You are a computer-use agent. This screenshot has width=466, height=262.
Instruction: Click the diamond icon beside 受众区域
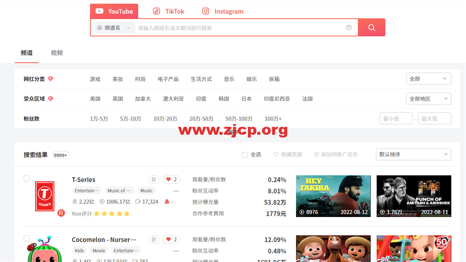(x=50, y=98)
